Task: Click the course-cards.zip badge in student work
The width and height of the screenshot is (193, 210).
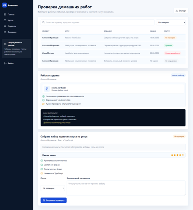Action: click(x=178, y=75)
